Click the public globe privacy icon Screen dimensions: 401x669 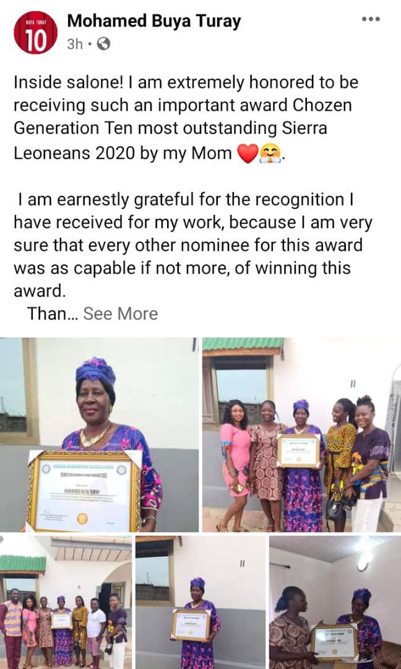pos(104,44)
